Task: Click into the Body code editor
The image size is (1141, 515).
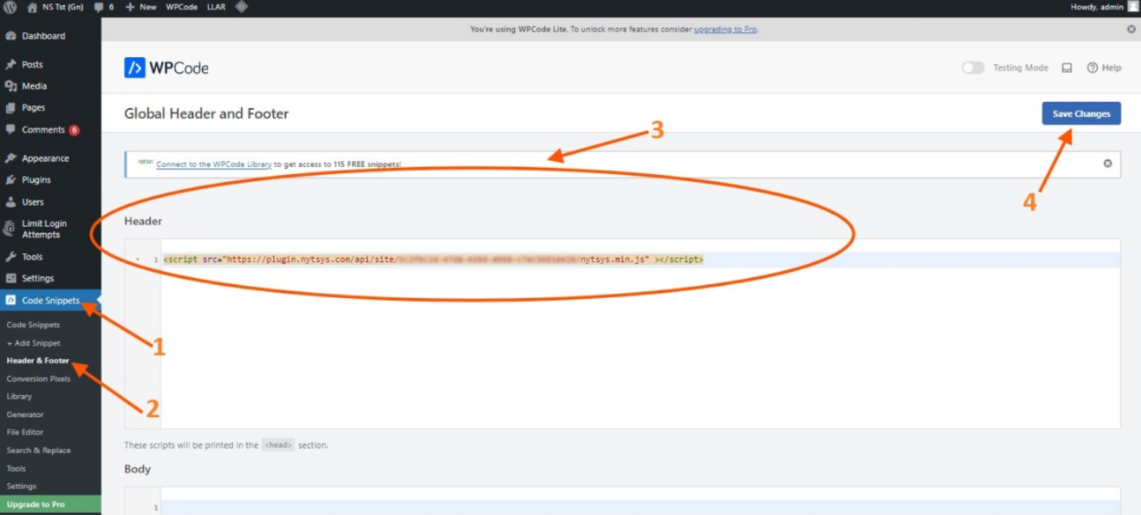Action: [622, 501]
